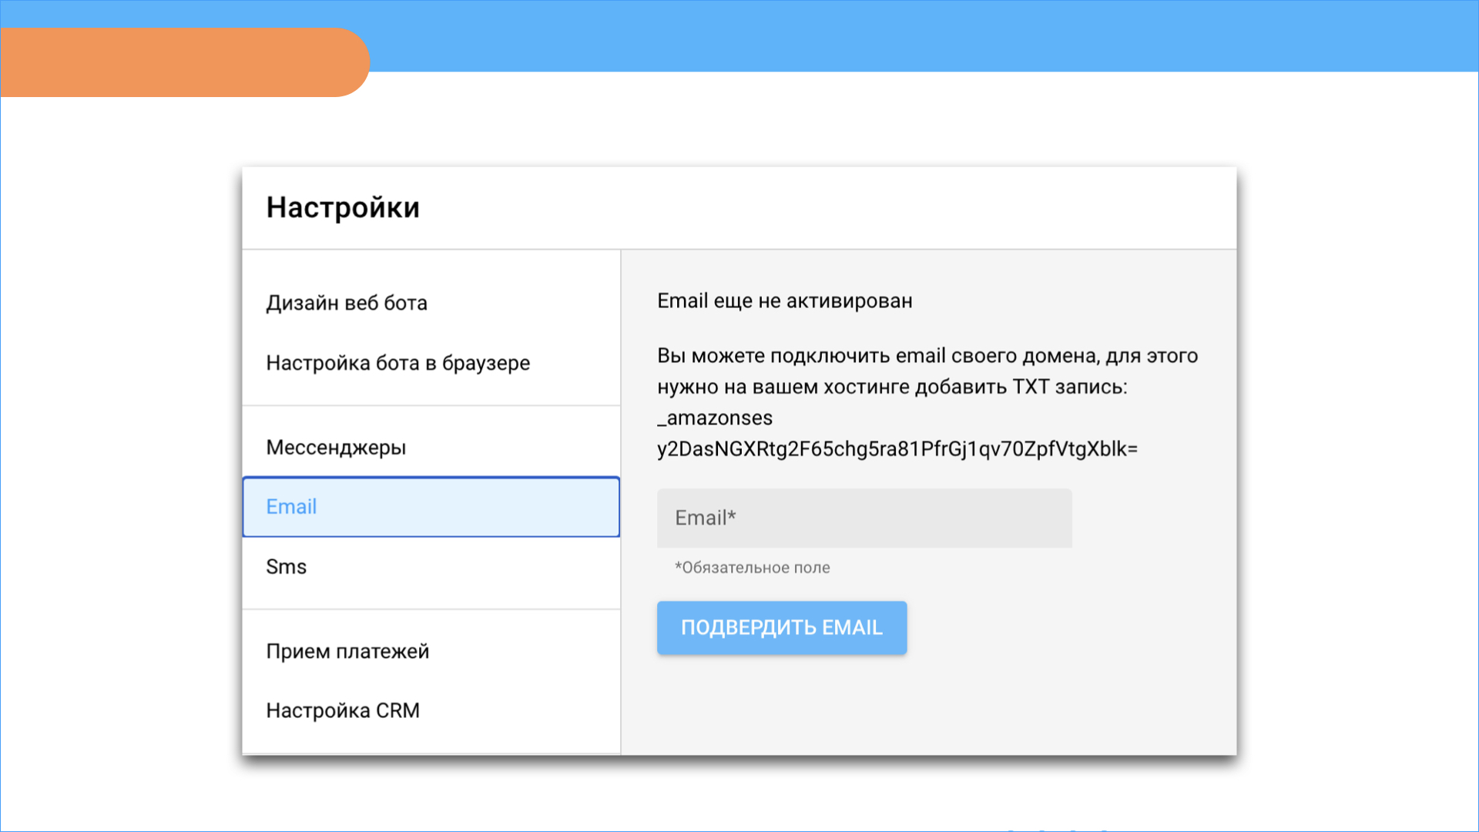Click the _amazonses TXT record name
This screenshot has width=1479, height=832.
click(715, 418)
